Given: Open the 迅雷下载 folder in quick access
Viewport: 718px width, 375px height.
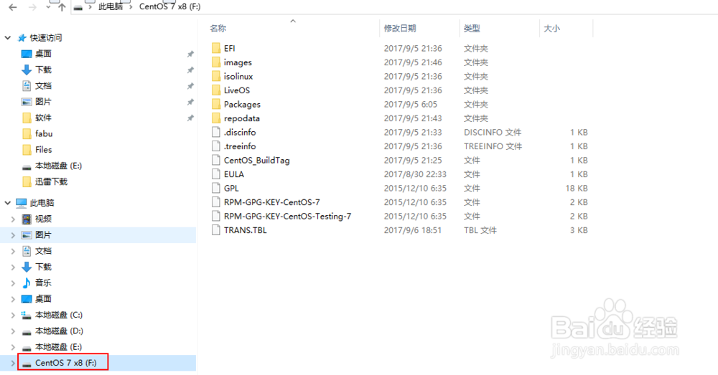Looking at the screenshot, I should pyautogui.click(x=51, y=181).
